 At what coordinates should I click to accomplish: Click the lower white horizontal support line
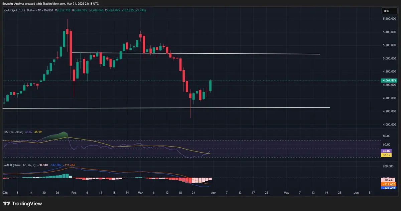[x=166, y=108]
